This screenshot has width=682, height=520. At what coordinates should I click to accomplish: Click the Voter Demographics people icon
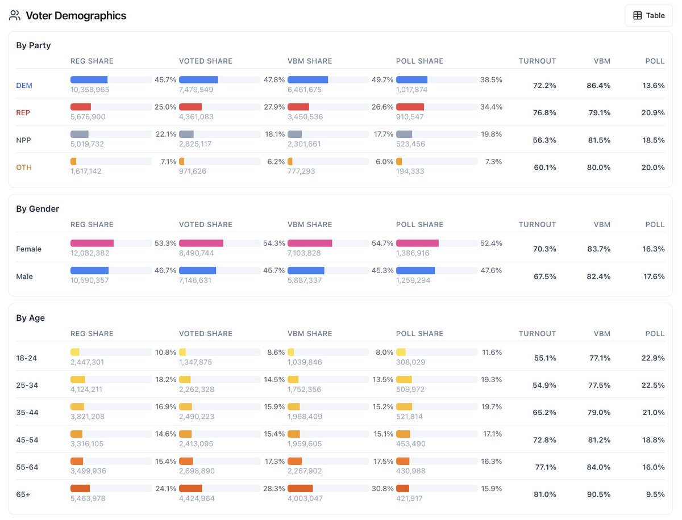(15, 15)
